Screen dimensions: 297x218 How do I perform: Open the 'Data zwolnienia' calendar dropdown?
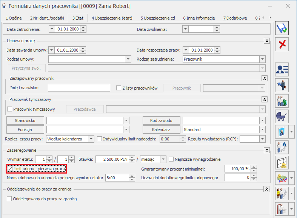[x=185, y=29]
